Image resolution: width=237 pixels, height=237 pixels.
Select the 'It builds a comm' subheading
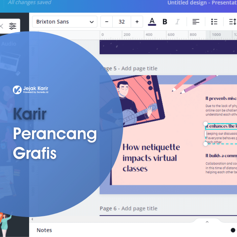coord(221,155)
